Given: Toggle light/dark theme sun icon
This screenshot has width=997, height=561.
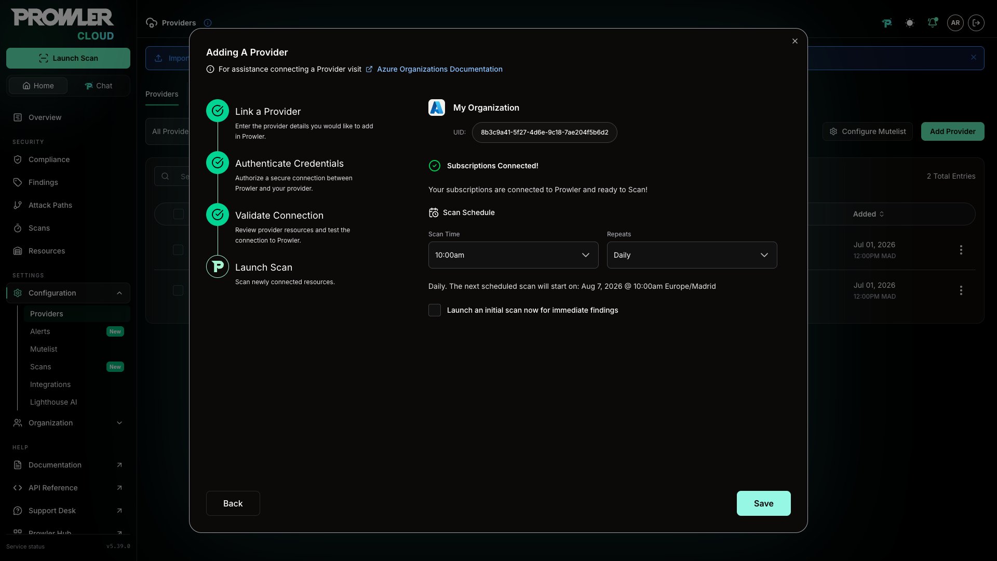Looking at the screenshot, I should [x=910, y=23].
